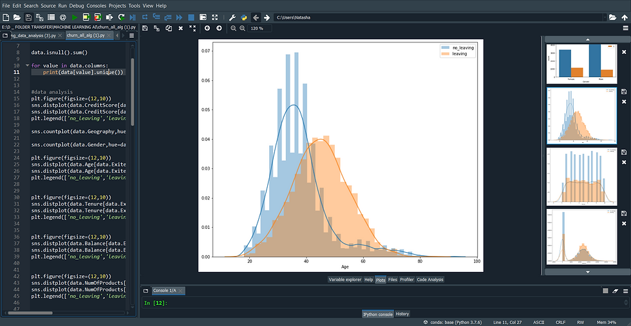Start debugging with the Debug file icon

tap(133, 17)
